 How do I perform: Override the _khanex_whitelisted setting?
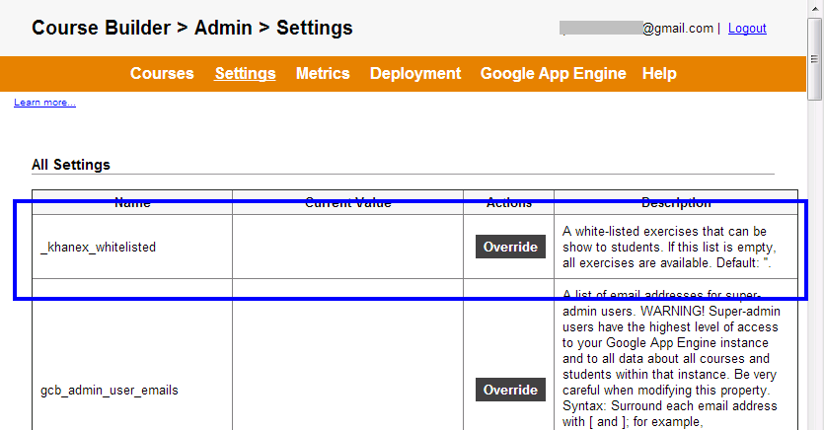click(510, 247)
